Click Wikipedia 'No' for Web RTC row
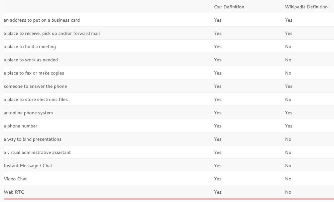Image resolution: width=334 pixels, height=202 pixels. click(x=288, y=192)
